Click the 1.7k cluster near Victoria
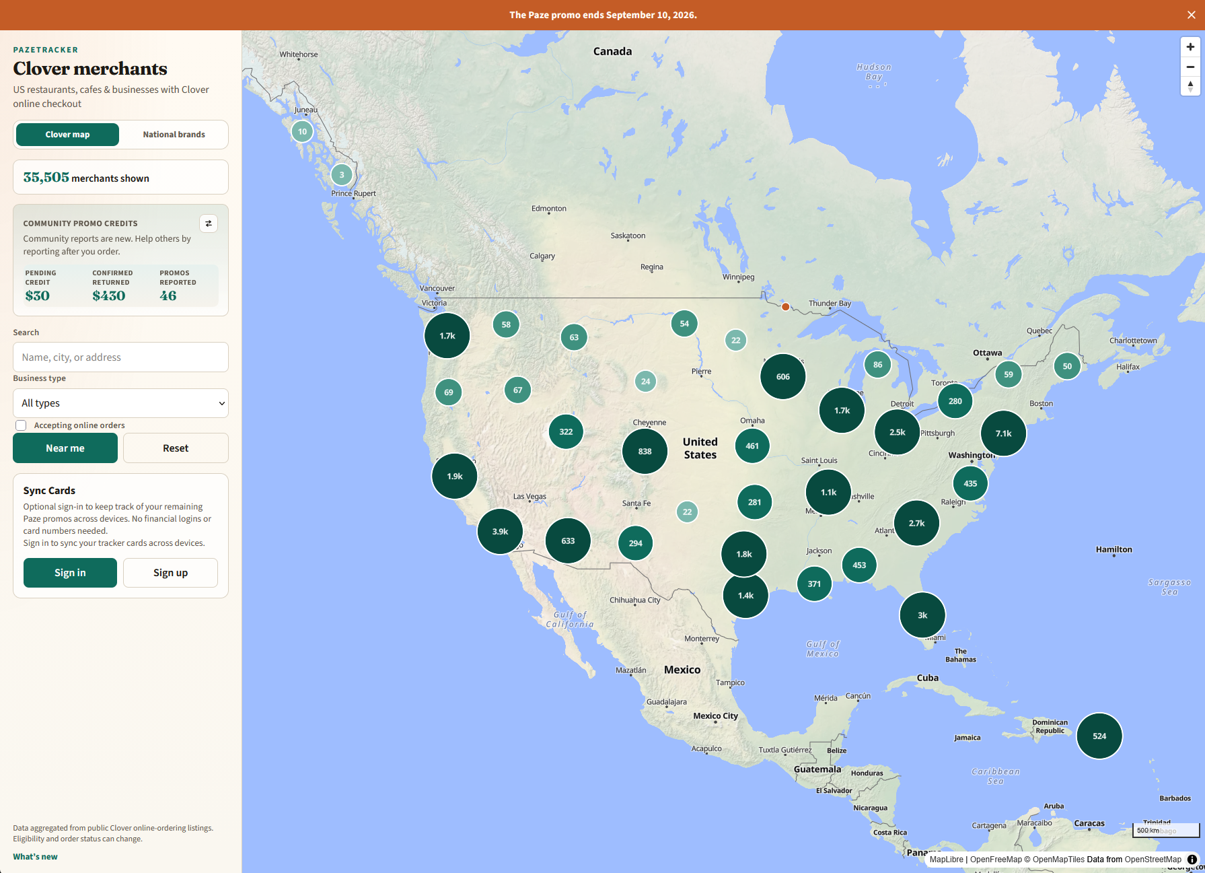 tap(447, 336)
